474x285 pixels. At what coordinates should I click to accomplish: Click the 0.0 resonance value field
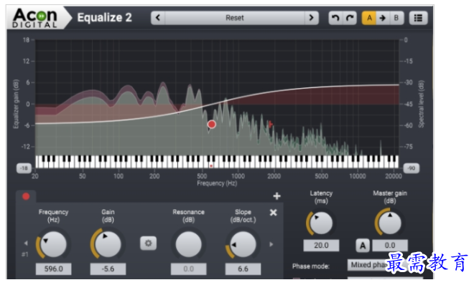pos(189,269)
